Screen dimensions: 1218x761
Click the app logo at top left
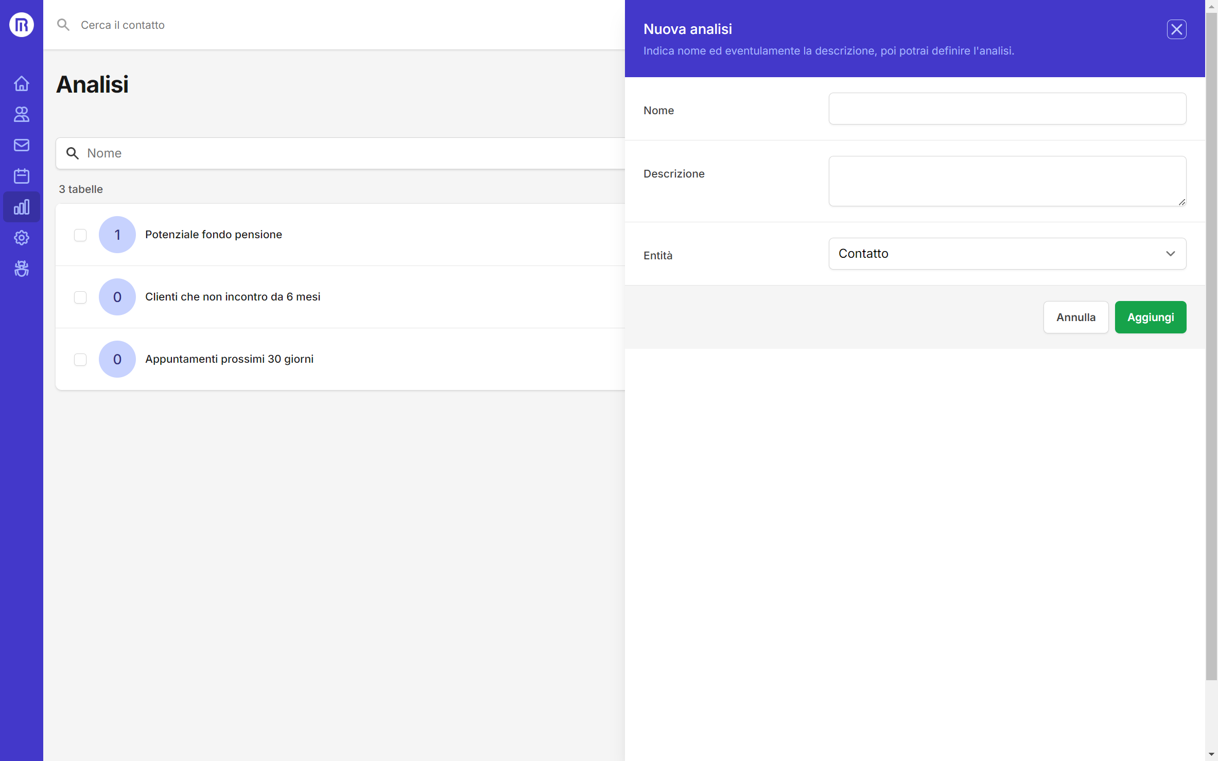tap(21, 24)
